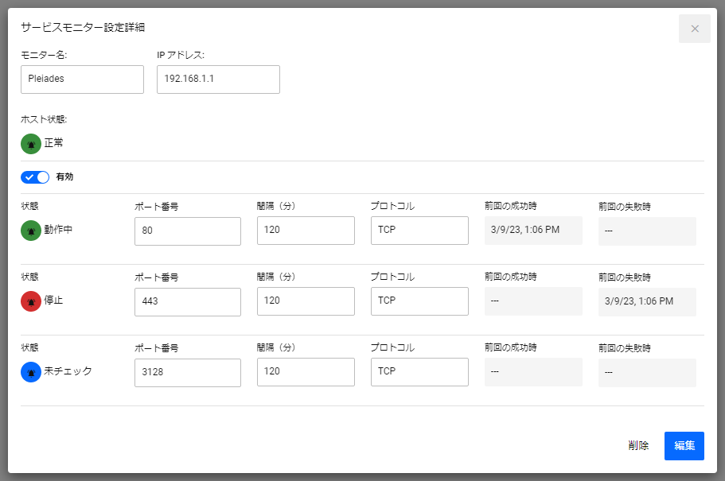Click the interval field for port 3128
Screen dimensions: 725x481
coord(306,372)
